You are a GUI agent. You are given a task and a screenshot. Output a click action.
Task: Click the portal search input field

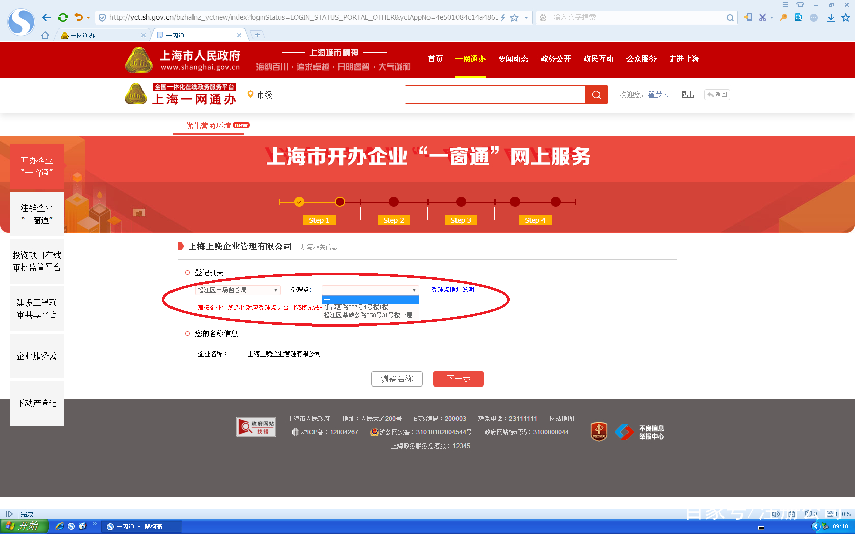[x=494, y=94]
